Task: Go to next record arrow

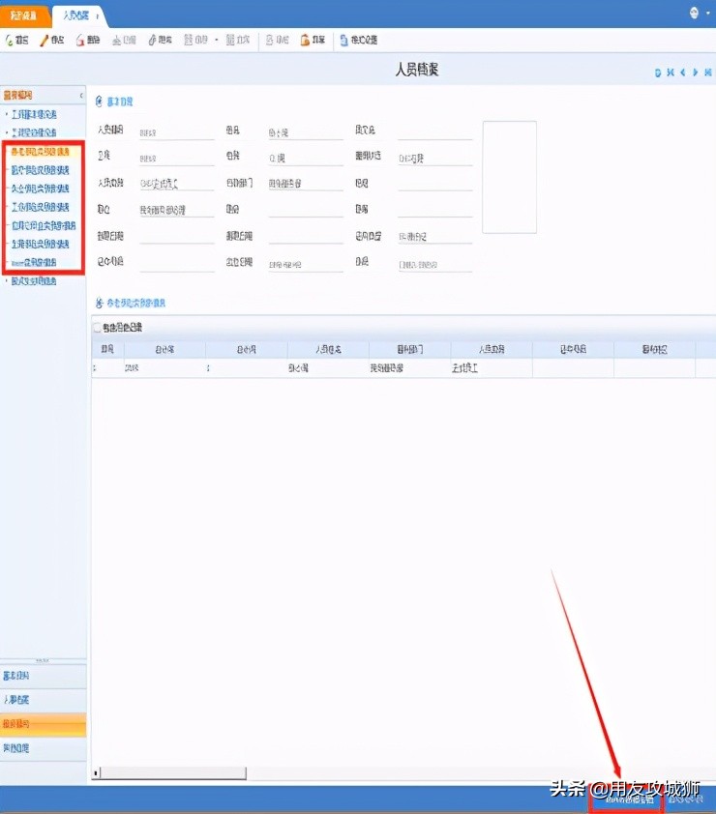Action: tap(696, 73)
